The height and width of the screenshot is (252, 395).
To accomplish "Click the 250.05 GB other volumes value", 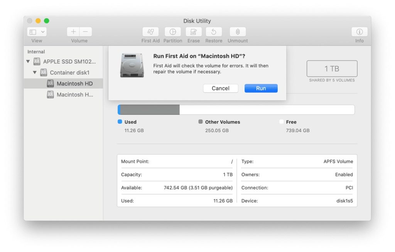I will click(217, 130).
